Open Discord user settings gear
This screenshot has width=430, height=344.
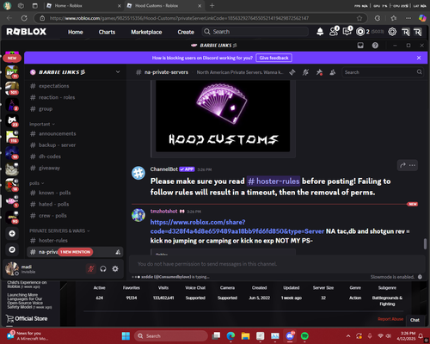(115, 268)
